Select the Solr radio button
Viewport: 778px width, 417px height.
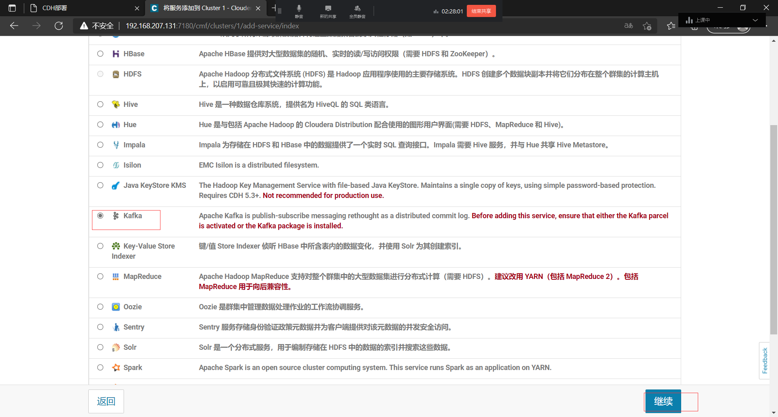(x=100, y=347)
